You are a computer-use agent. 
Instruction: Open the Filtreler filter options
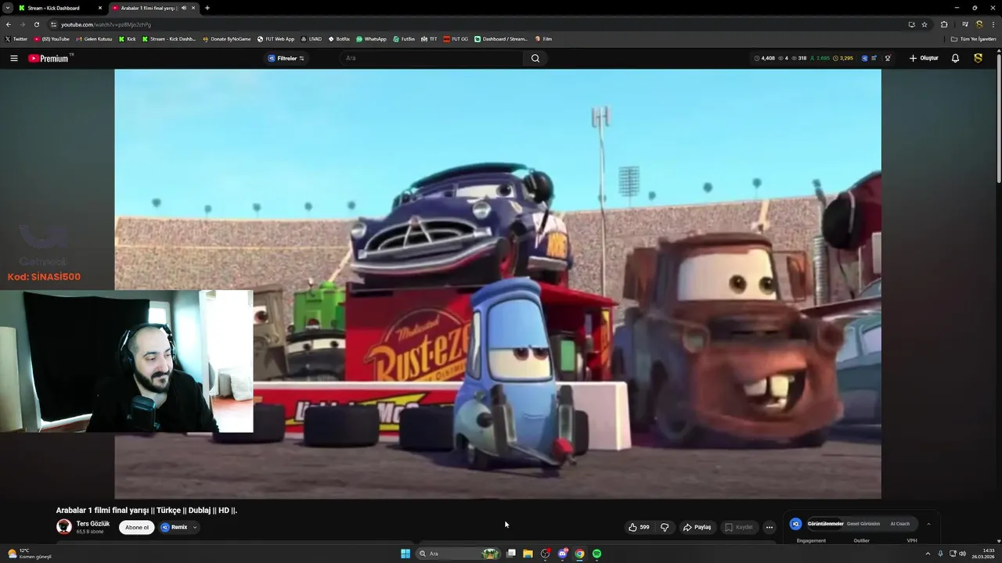pos(287,58)
